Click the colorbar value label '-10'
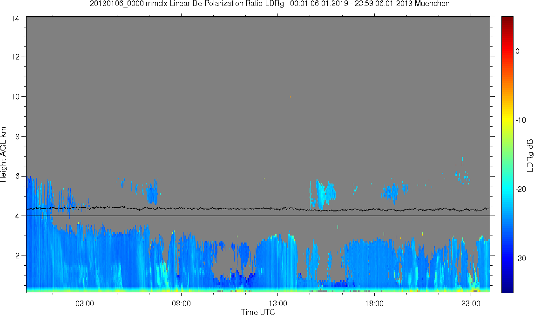Screen dimensions: 534x315 520,120
